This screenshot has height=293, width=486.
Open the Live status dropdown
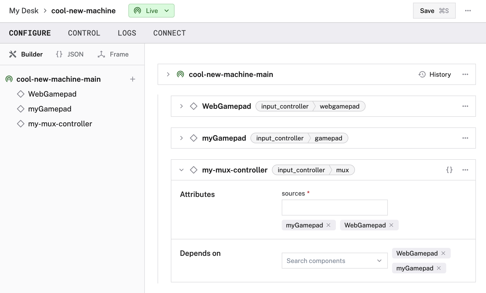151,11
